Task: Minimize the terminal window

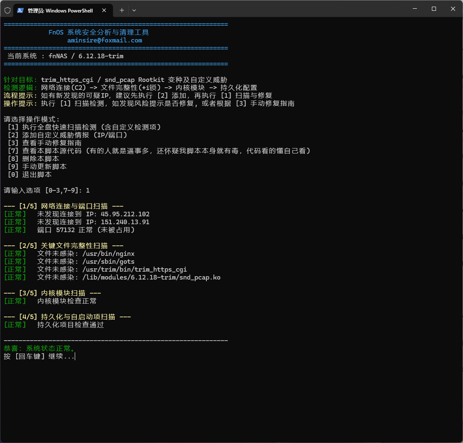Action: coord(414,9)
